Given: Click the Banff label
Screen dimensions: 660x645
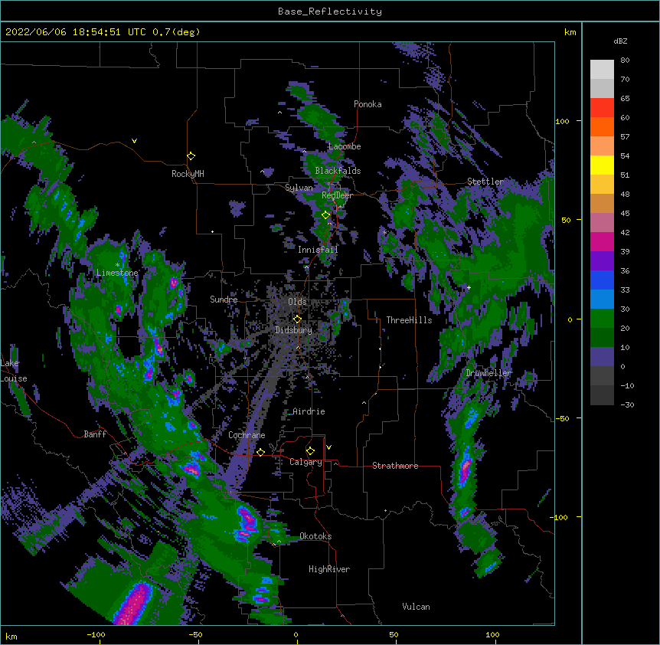Looking at the screenshot, I should [95, 434].
